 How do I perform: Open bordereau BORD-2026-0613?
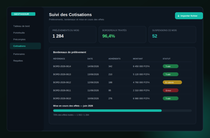pyautogui.click(x=62, y=74)
